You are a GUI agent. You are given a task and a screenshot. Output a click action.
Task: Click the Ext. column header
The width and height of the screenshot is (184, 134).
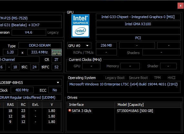click(x=36, y=105)
